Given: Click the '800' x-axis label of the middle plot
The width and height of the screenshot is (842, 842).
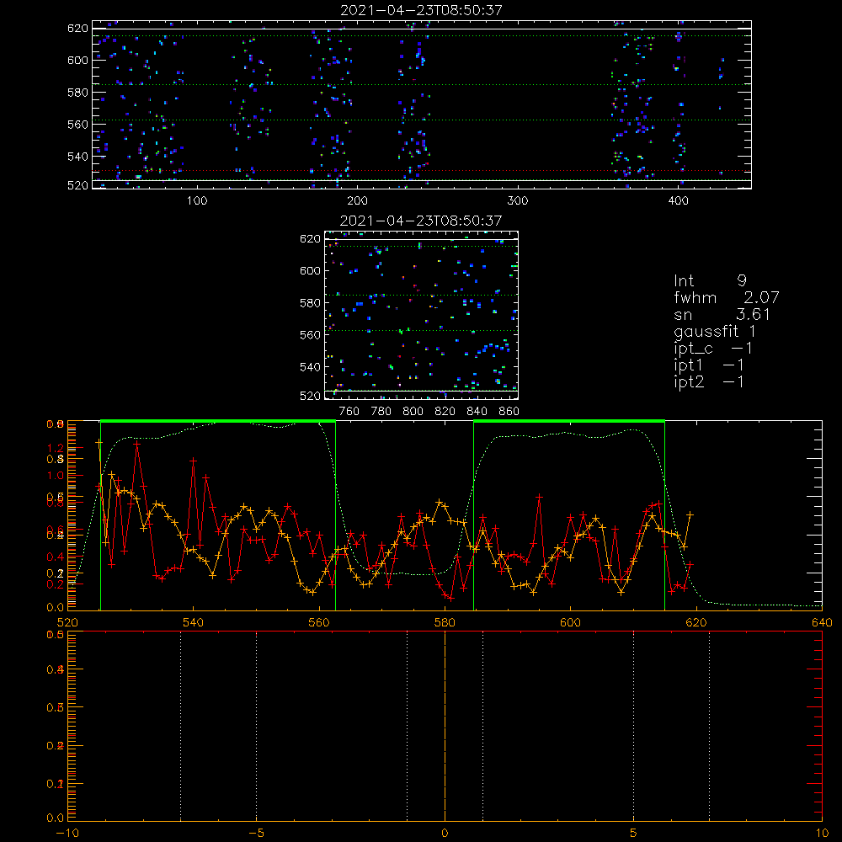Looking at the screenshot, I should [x=413, y=412].
